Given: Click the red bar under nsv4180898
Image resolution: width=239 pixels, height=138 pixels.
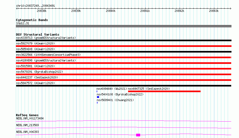Looking at the screenshot, I should tap(124, 63).
